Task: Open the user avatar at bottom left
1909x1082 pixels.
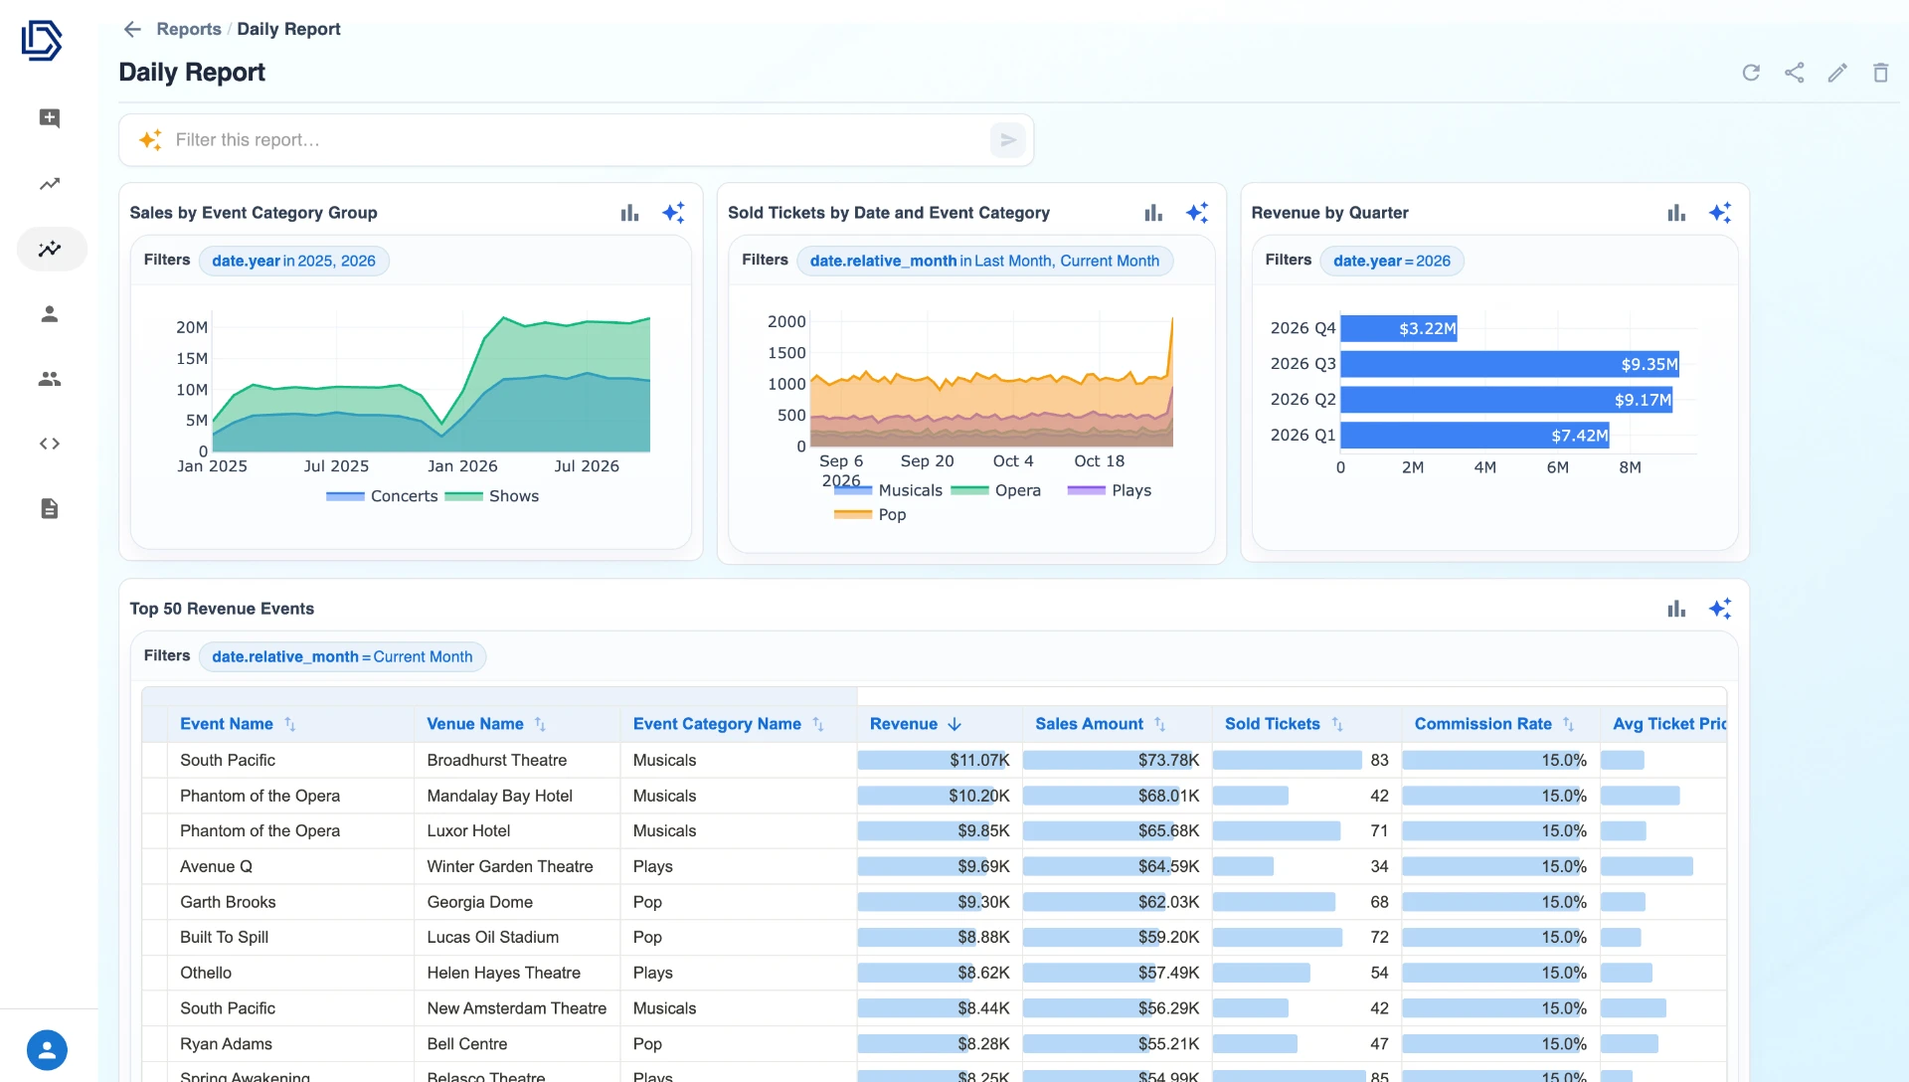Action: tap(47, 1050)
